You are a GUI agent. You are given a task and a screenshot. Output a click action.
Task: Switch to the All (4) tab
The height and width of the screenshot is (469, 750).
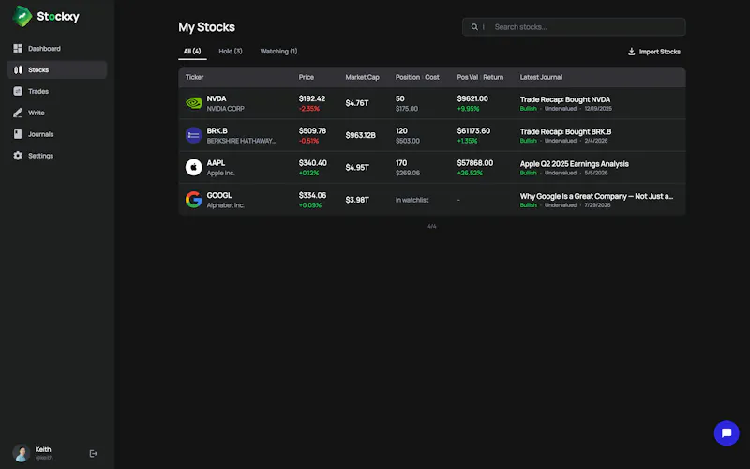[x=192, y=52]
